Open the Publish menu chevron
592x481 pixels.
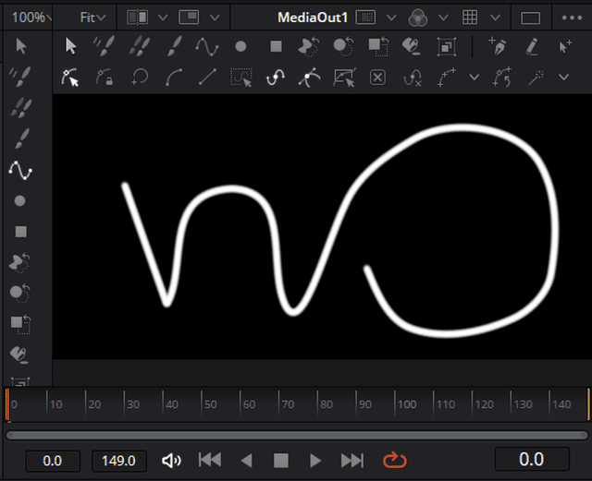tap(475, 78)
